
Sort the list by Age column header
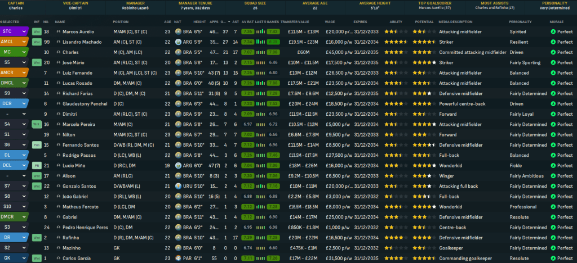[167, 21]
